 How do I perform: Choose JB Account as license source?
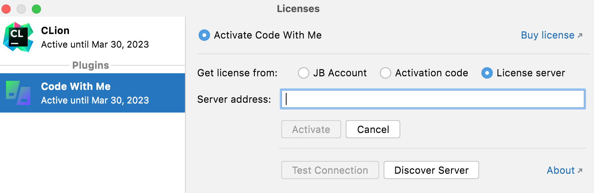point(304,73)
